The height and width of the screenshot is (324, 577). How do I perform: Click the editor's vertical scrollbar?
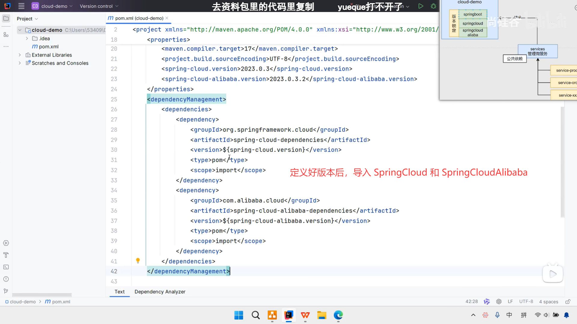click(562, 162)
